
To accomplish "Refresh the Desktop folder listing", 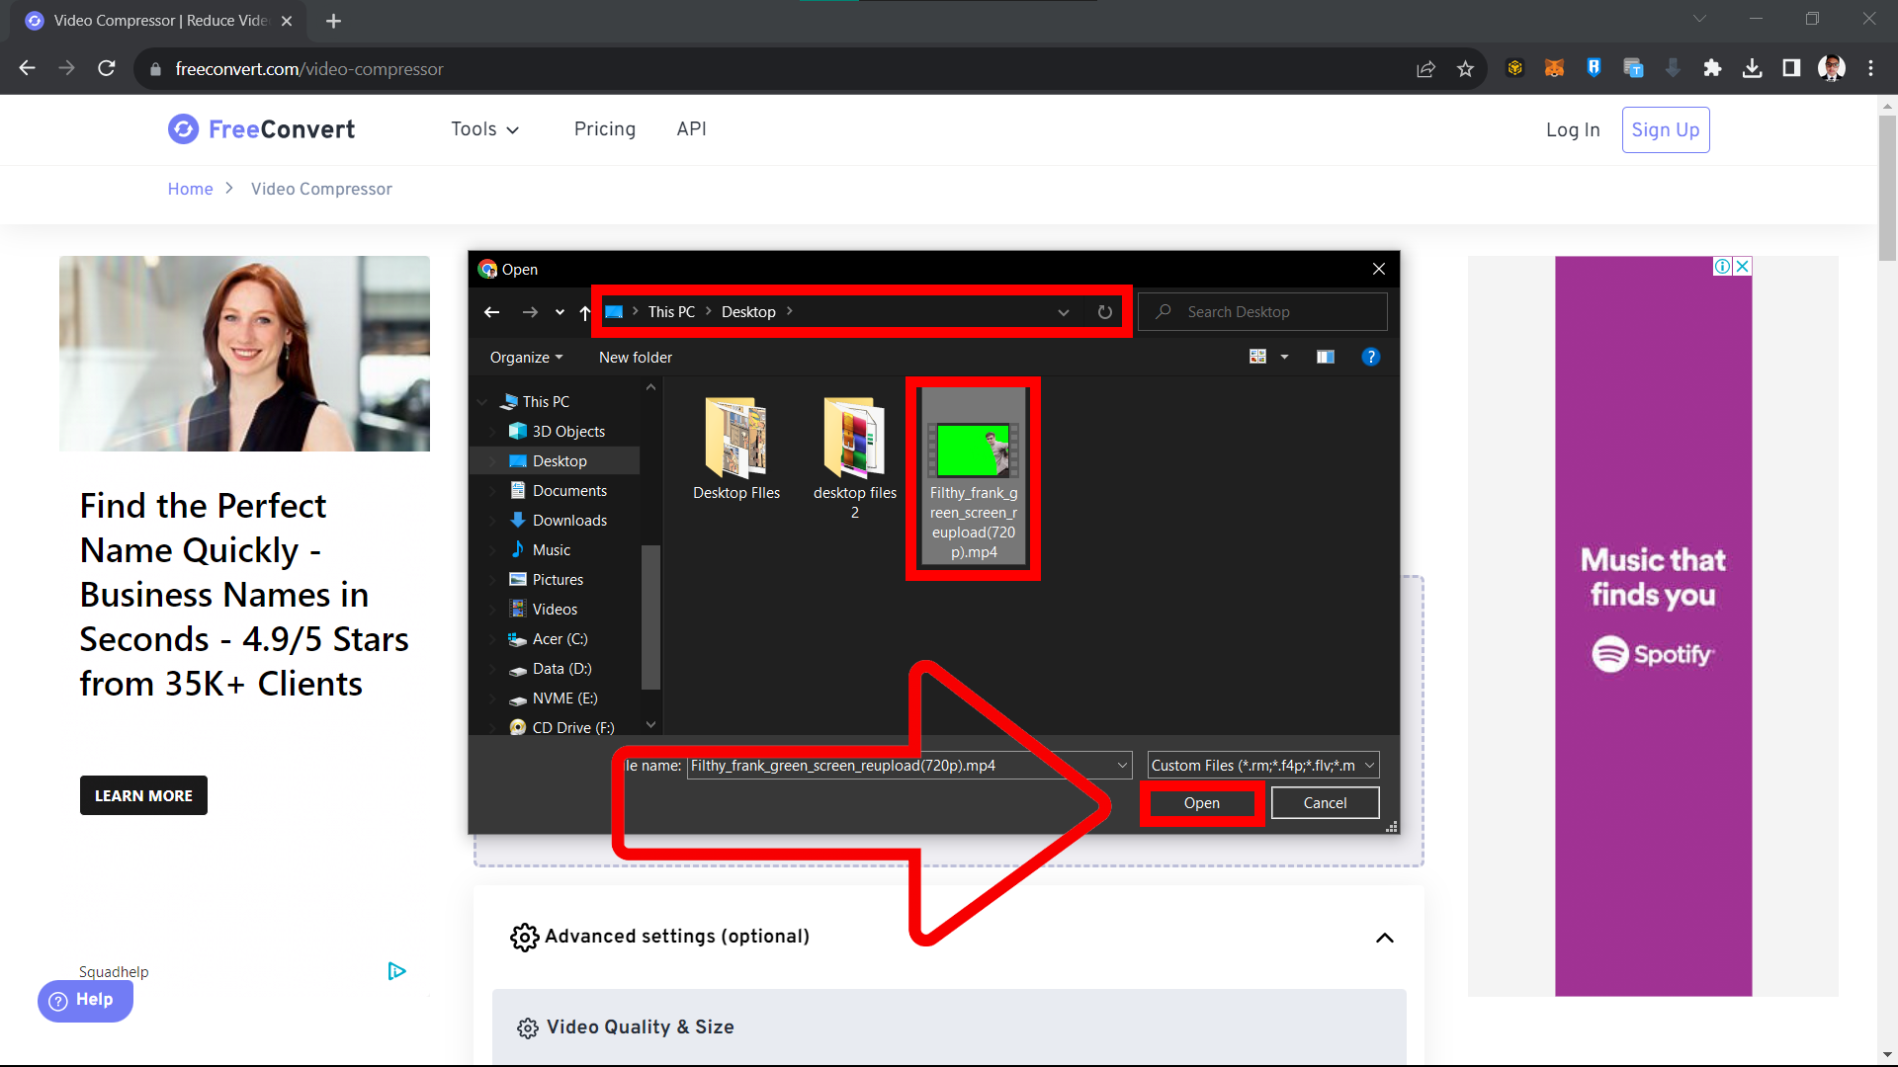I will tap(1104, 311).
